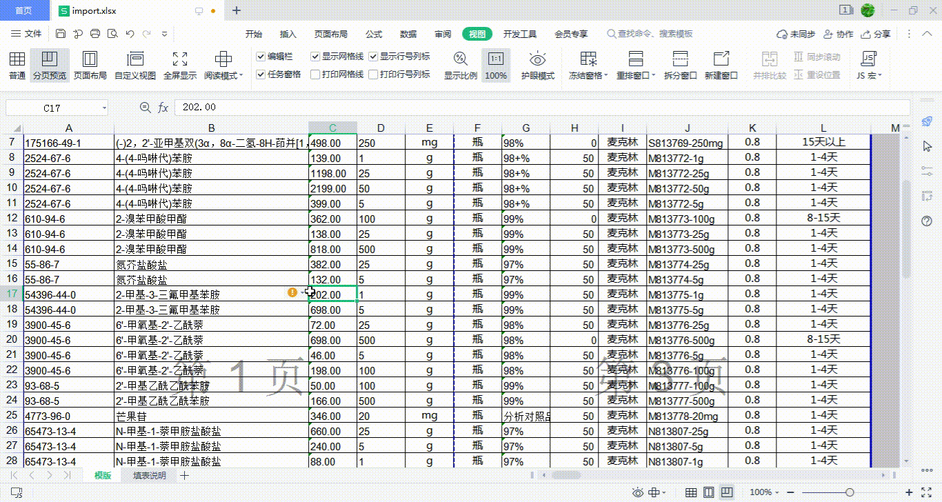Uncheck the 编辑栏 checkbox
Screen dimensions: 942x502
point(261,57)
